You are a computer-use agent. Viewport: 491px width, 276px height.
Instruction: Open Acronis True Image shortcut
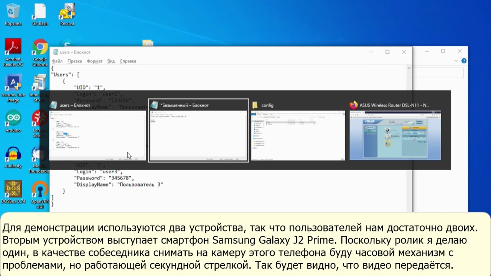13,89
